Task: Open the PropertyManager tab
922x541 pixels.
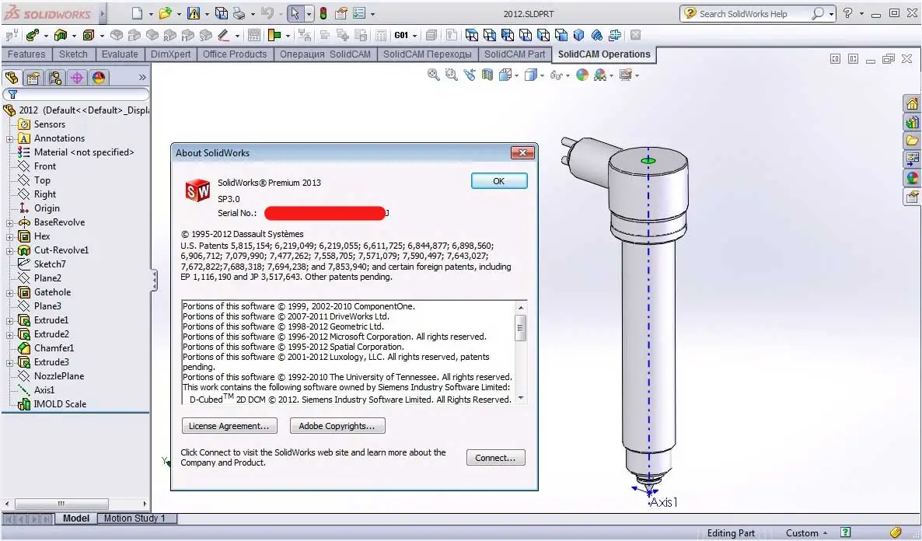Action: (33, 78)
